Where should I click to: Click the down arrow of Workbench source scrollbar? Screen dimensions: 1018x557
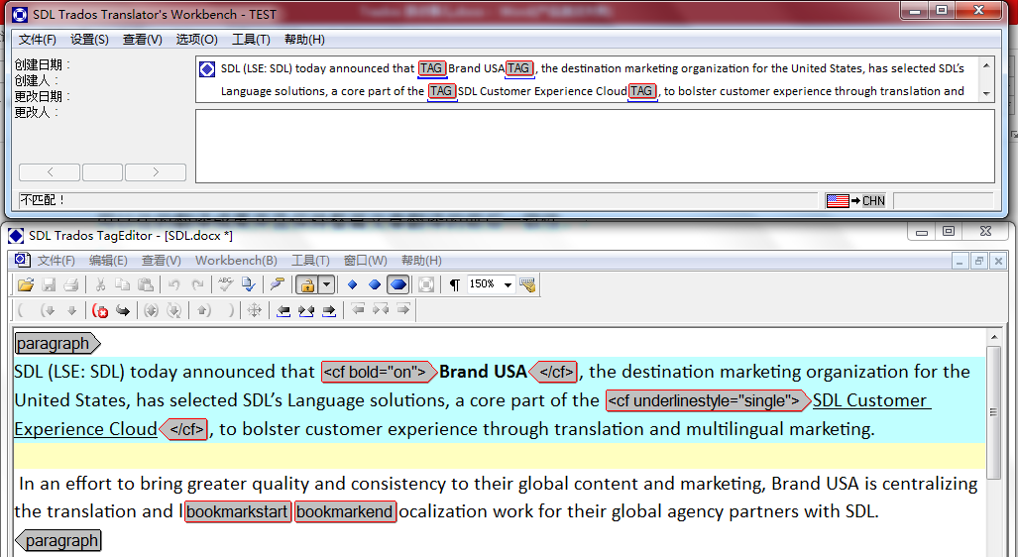(x=987, y=94)
